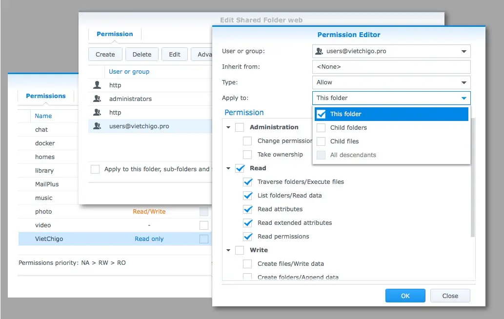Click the Edit button
Viewport: 504px width, 319px height.
pyautogui.click(x=175, y=54)
